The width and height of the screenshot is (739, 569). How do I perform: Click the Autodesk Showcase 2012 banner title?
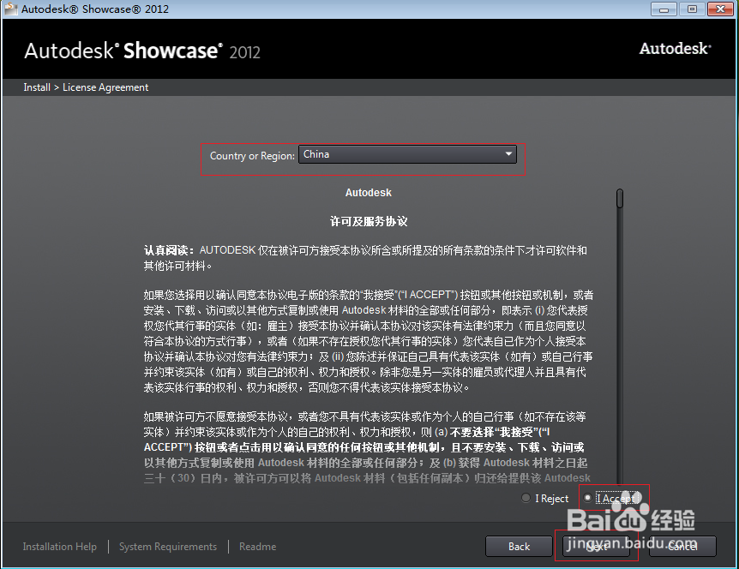[x=142, y=51]
